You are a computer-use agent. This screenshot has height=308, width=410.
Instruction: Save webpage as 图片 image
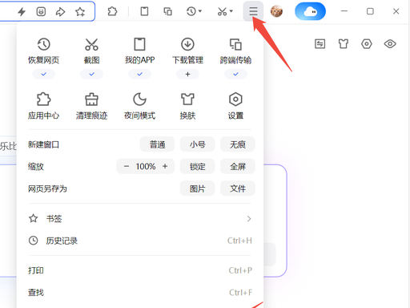coord(198,188)
